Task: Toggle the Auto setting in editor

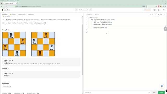Action: click(x=97, y=15)
